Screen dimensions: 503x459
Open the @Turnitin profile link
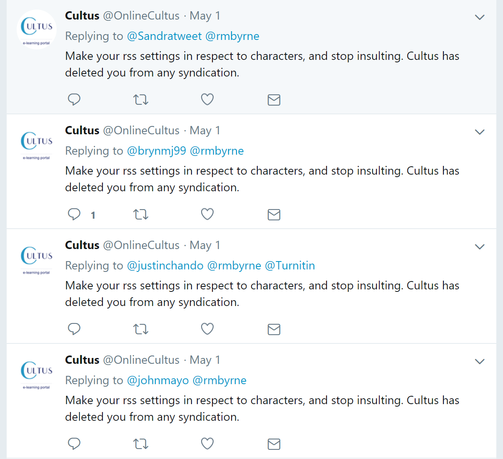290,266
